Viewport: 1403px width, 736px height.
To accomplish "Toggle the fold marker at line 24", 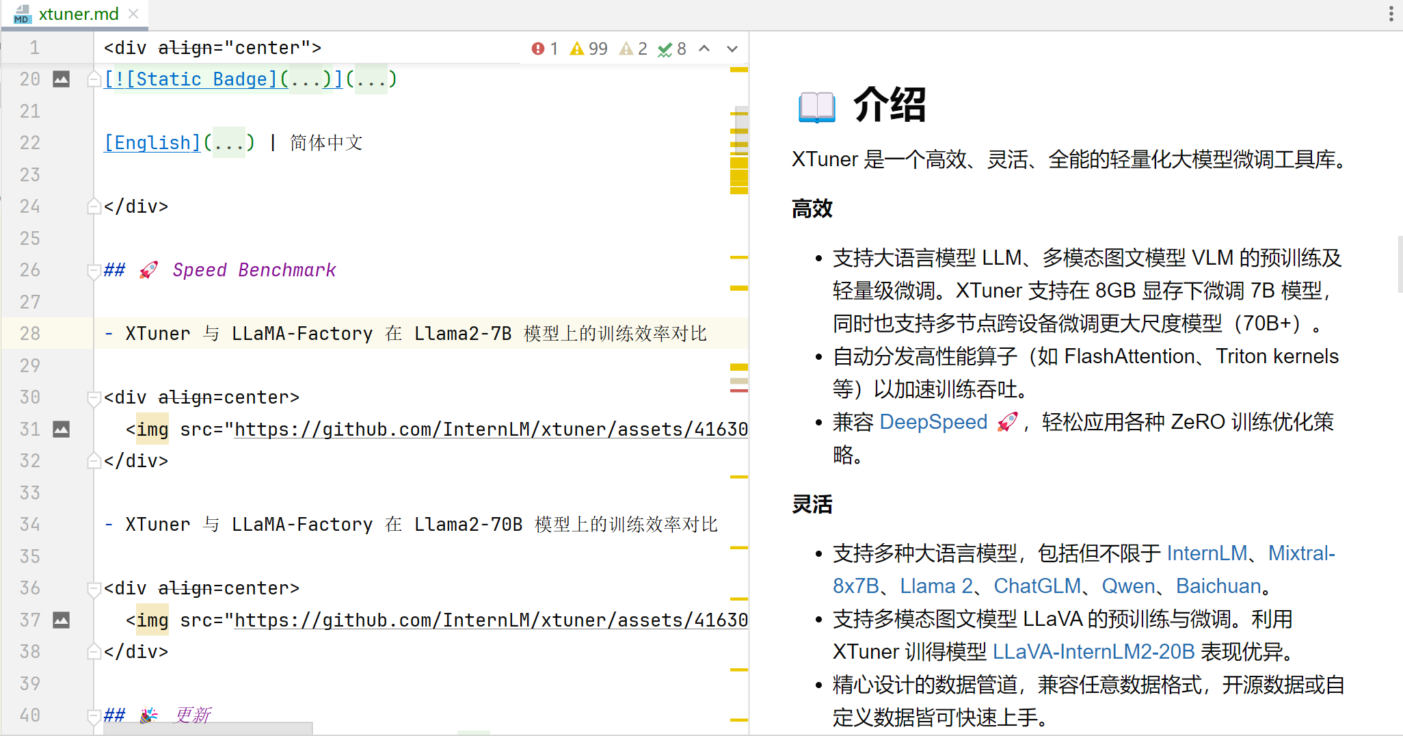I will (x=94, y=207).
